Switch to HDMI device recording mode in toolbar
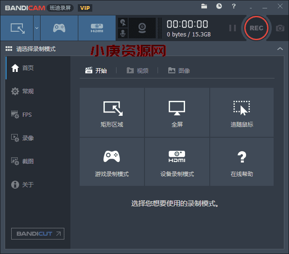This screenshot has width=289, height=254. (96, 28)
